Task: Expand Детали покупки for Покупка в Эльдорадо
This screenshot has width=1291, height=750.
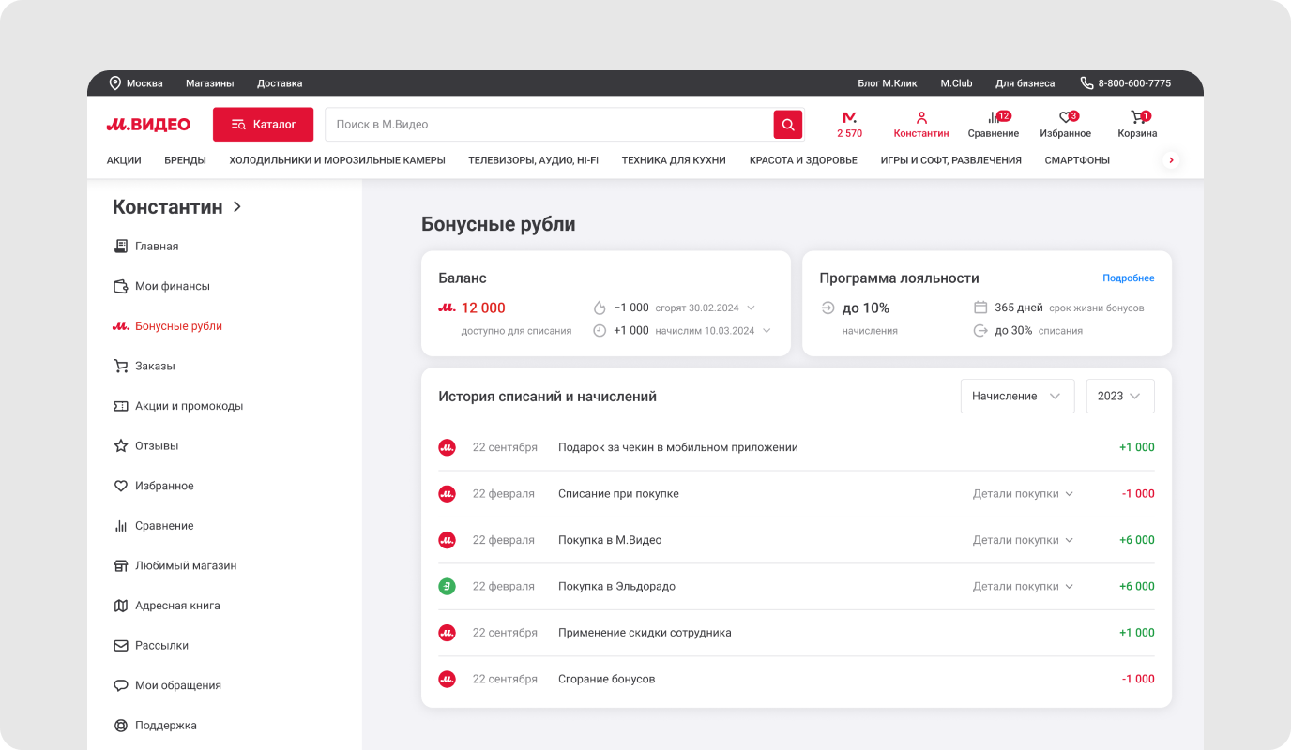Action: point(1023,587)
